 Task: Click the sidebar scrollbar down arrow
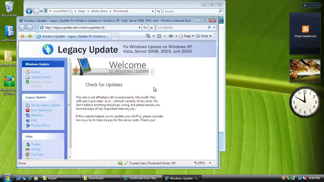[x=70, y=157]
